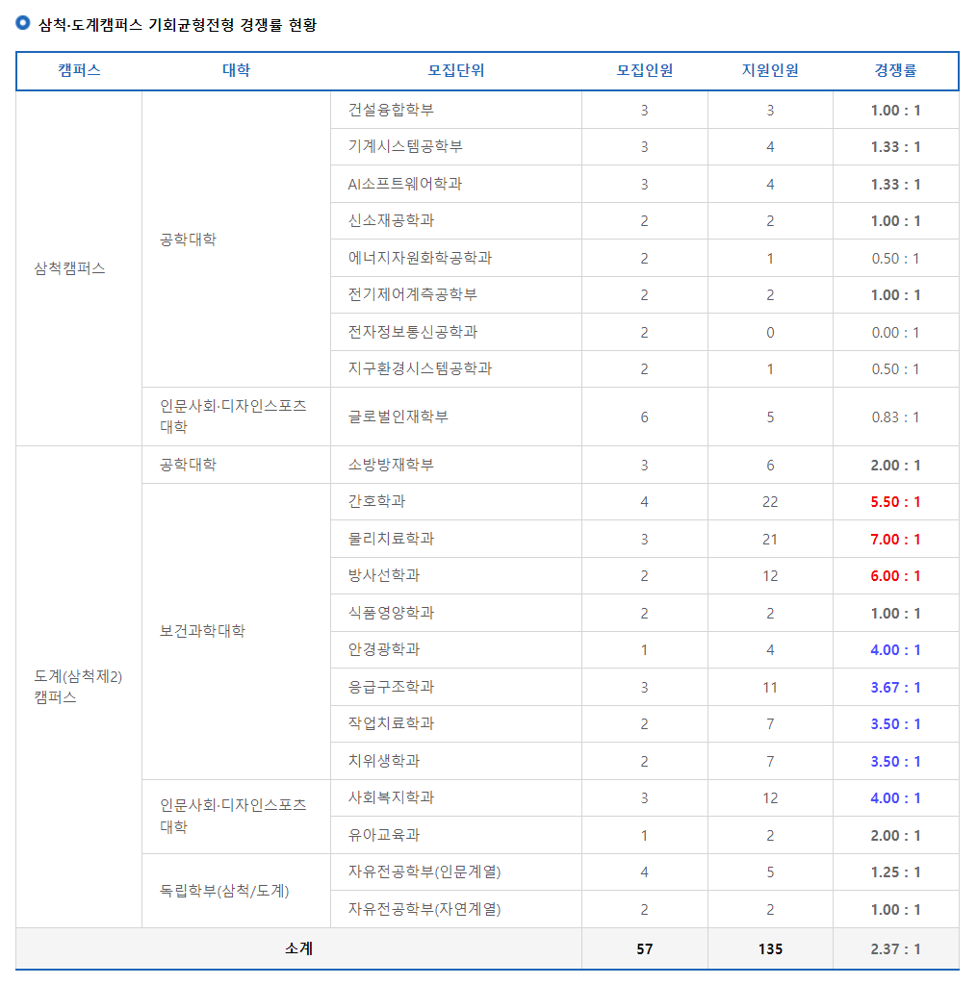Screen dimensions: 977x985
Task: Click the red 7.00 : 1 rate for 물리치료학과
Action: (x=894, y=538)
